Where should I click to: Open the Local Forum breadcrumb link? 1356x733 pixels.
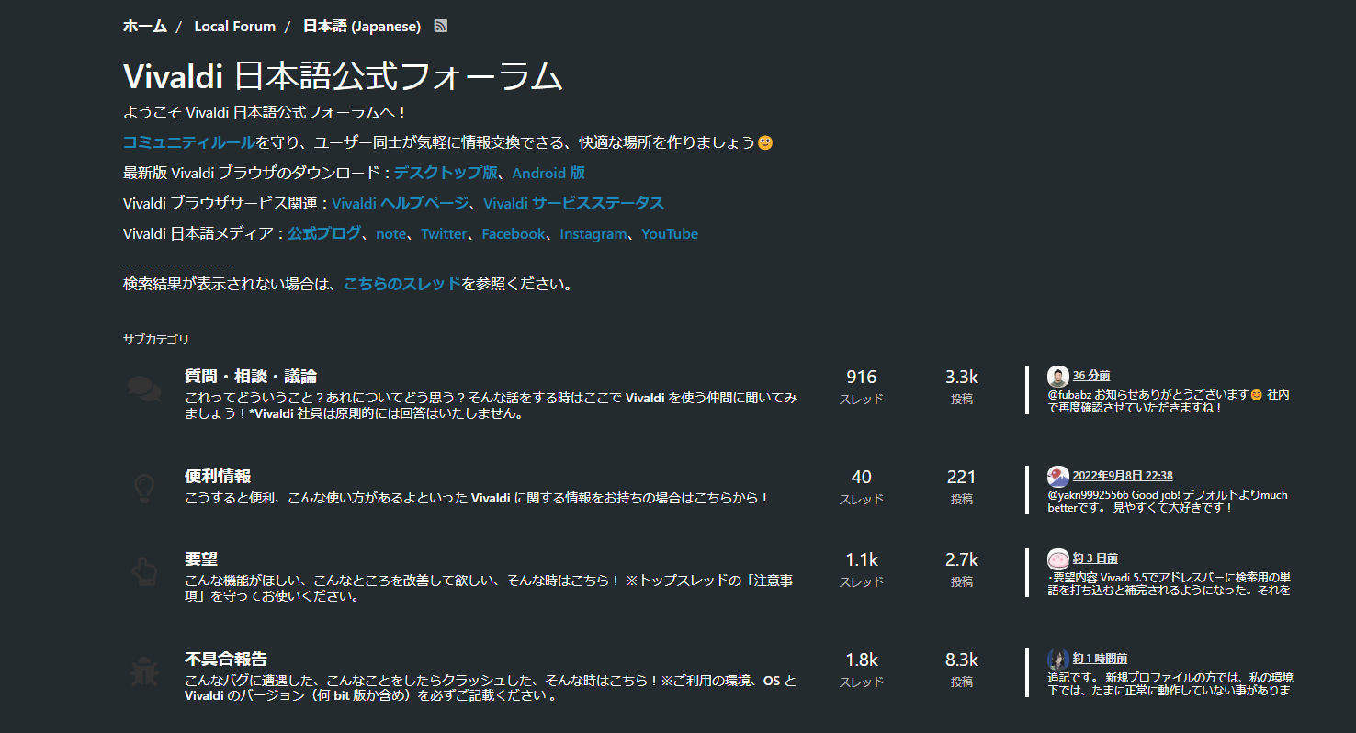pyautogui.click(x=235, y=27)
